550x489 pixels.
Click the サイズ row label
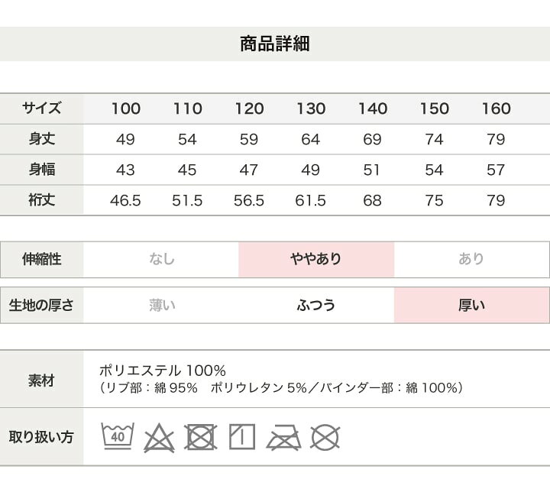[41, 108]
